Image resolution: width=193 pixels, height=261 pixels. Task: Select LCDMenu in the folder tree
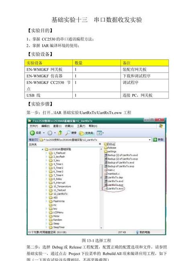click(x=56, y=213)
